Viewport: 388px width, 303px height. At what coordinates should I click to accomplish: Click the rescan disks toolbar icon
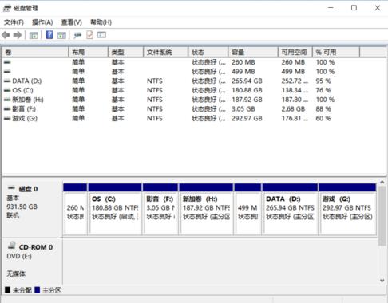[77, 35]
